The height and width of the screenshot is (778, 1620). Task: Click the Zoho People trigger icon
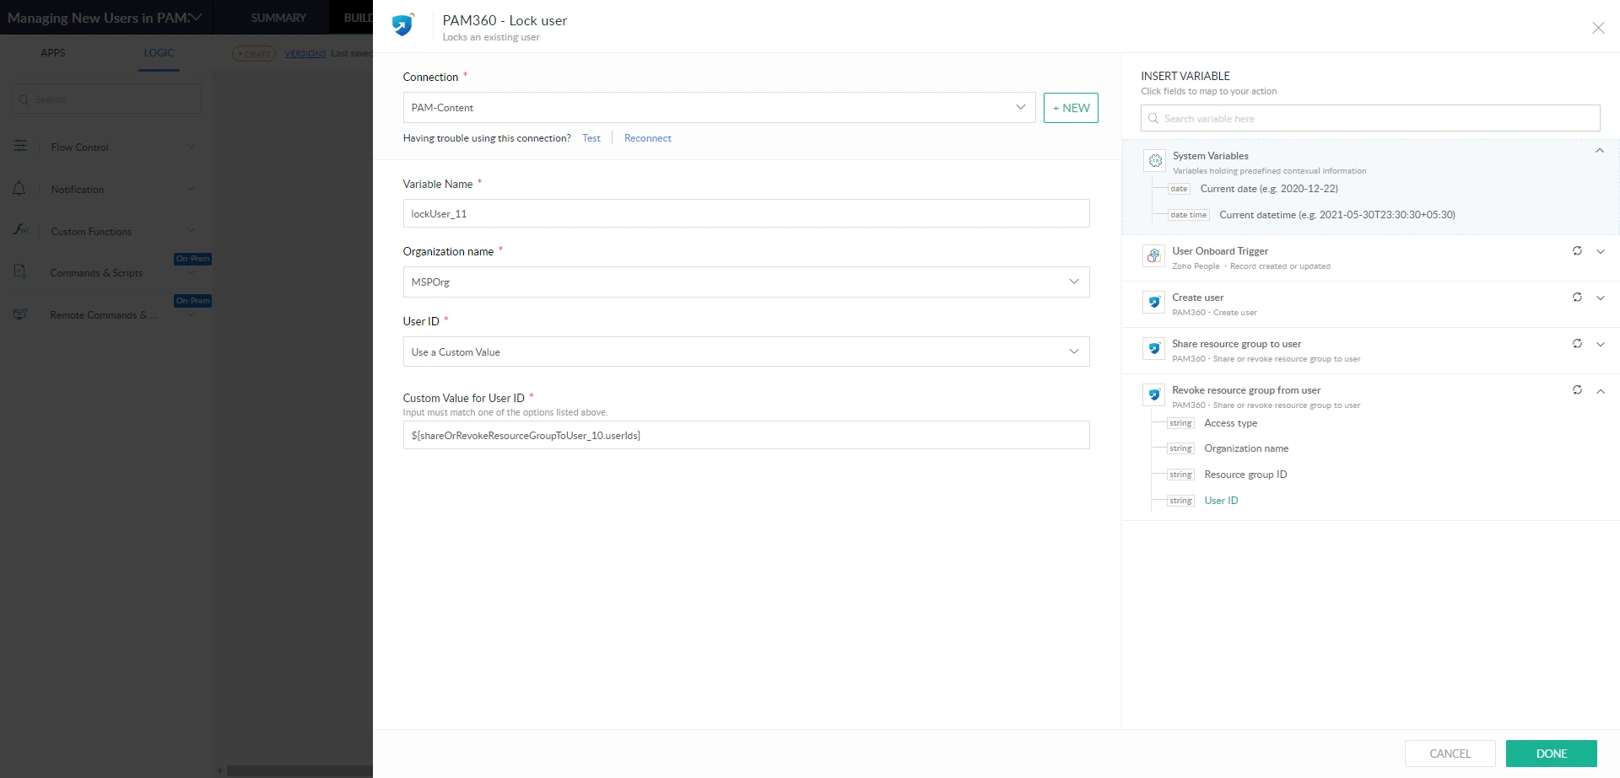coord(1153,255)
